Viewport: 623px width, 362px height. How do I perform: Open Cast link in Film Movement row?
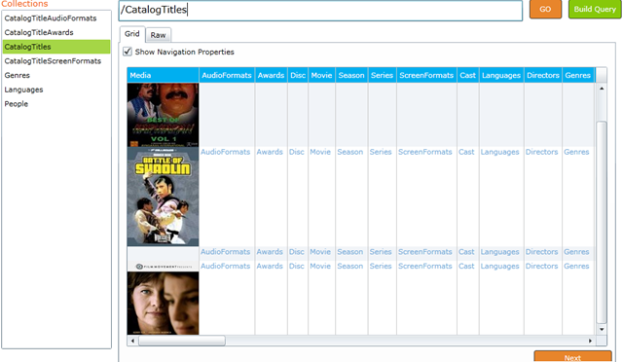[466, 266]
